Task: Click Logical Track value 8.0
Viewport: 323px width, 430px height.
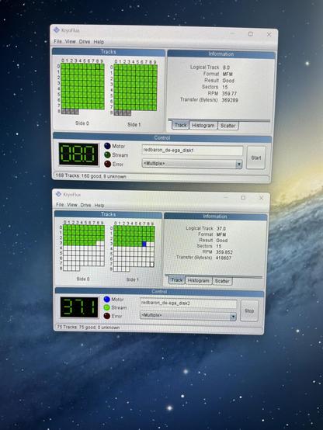Action: [226, 68]
